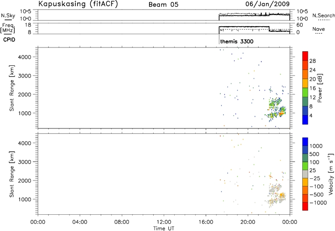This screenshot has height=231, width=335.
Task: Click the 4000 km tick on power panel
Action: point(25,57)
